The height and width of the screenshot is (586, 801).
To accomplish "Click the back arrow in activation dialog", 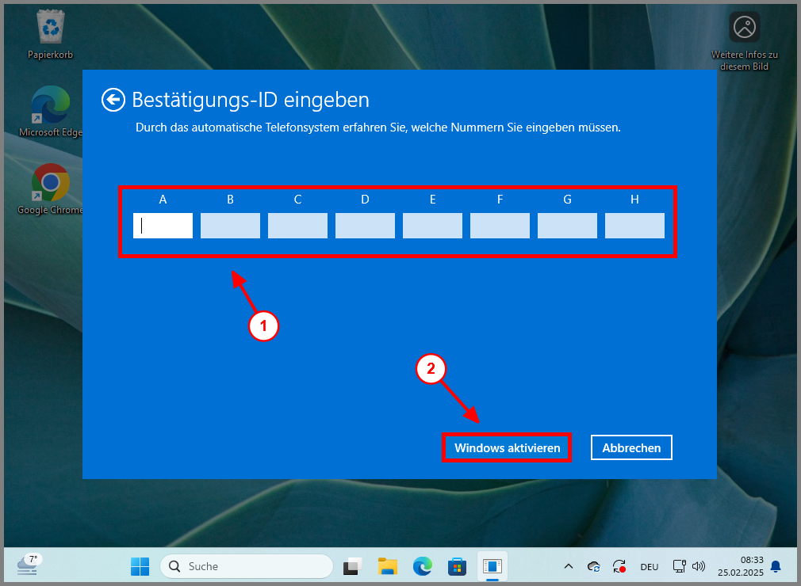I will pos(113,100).
